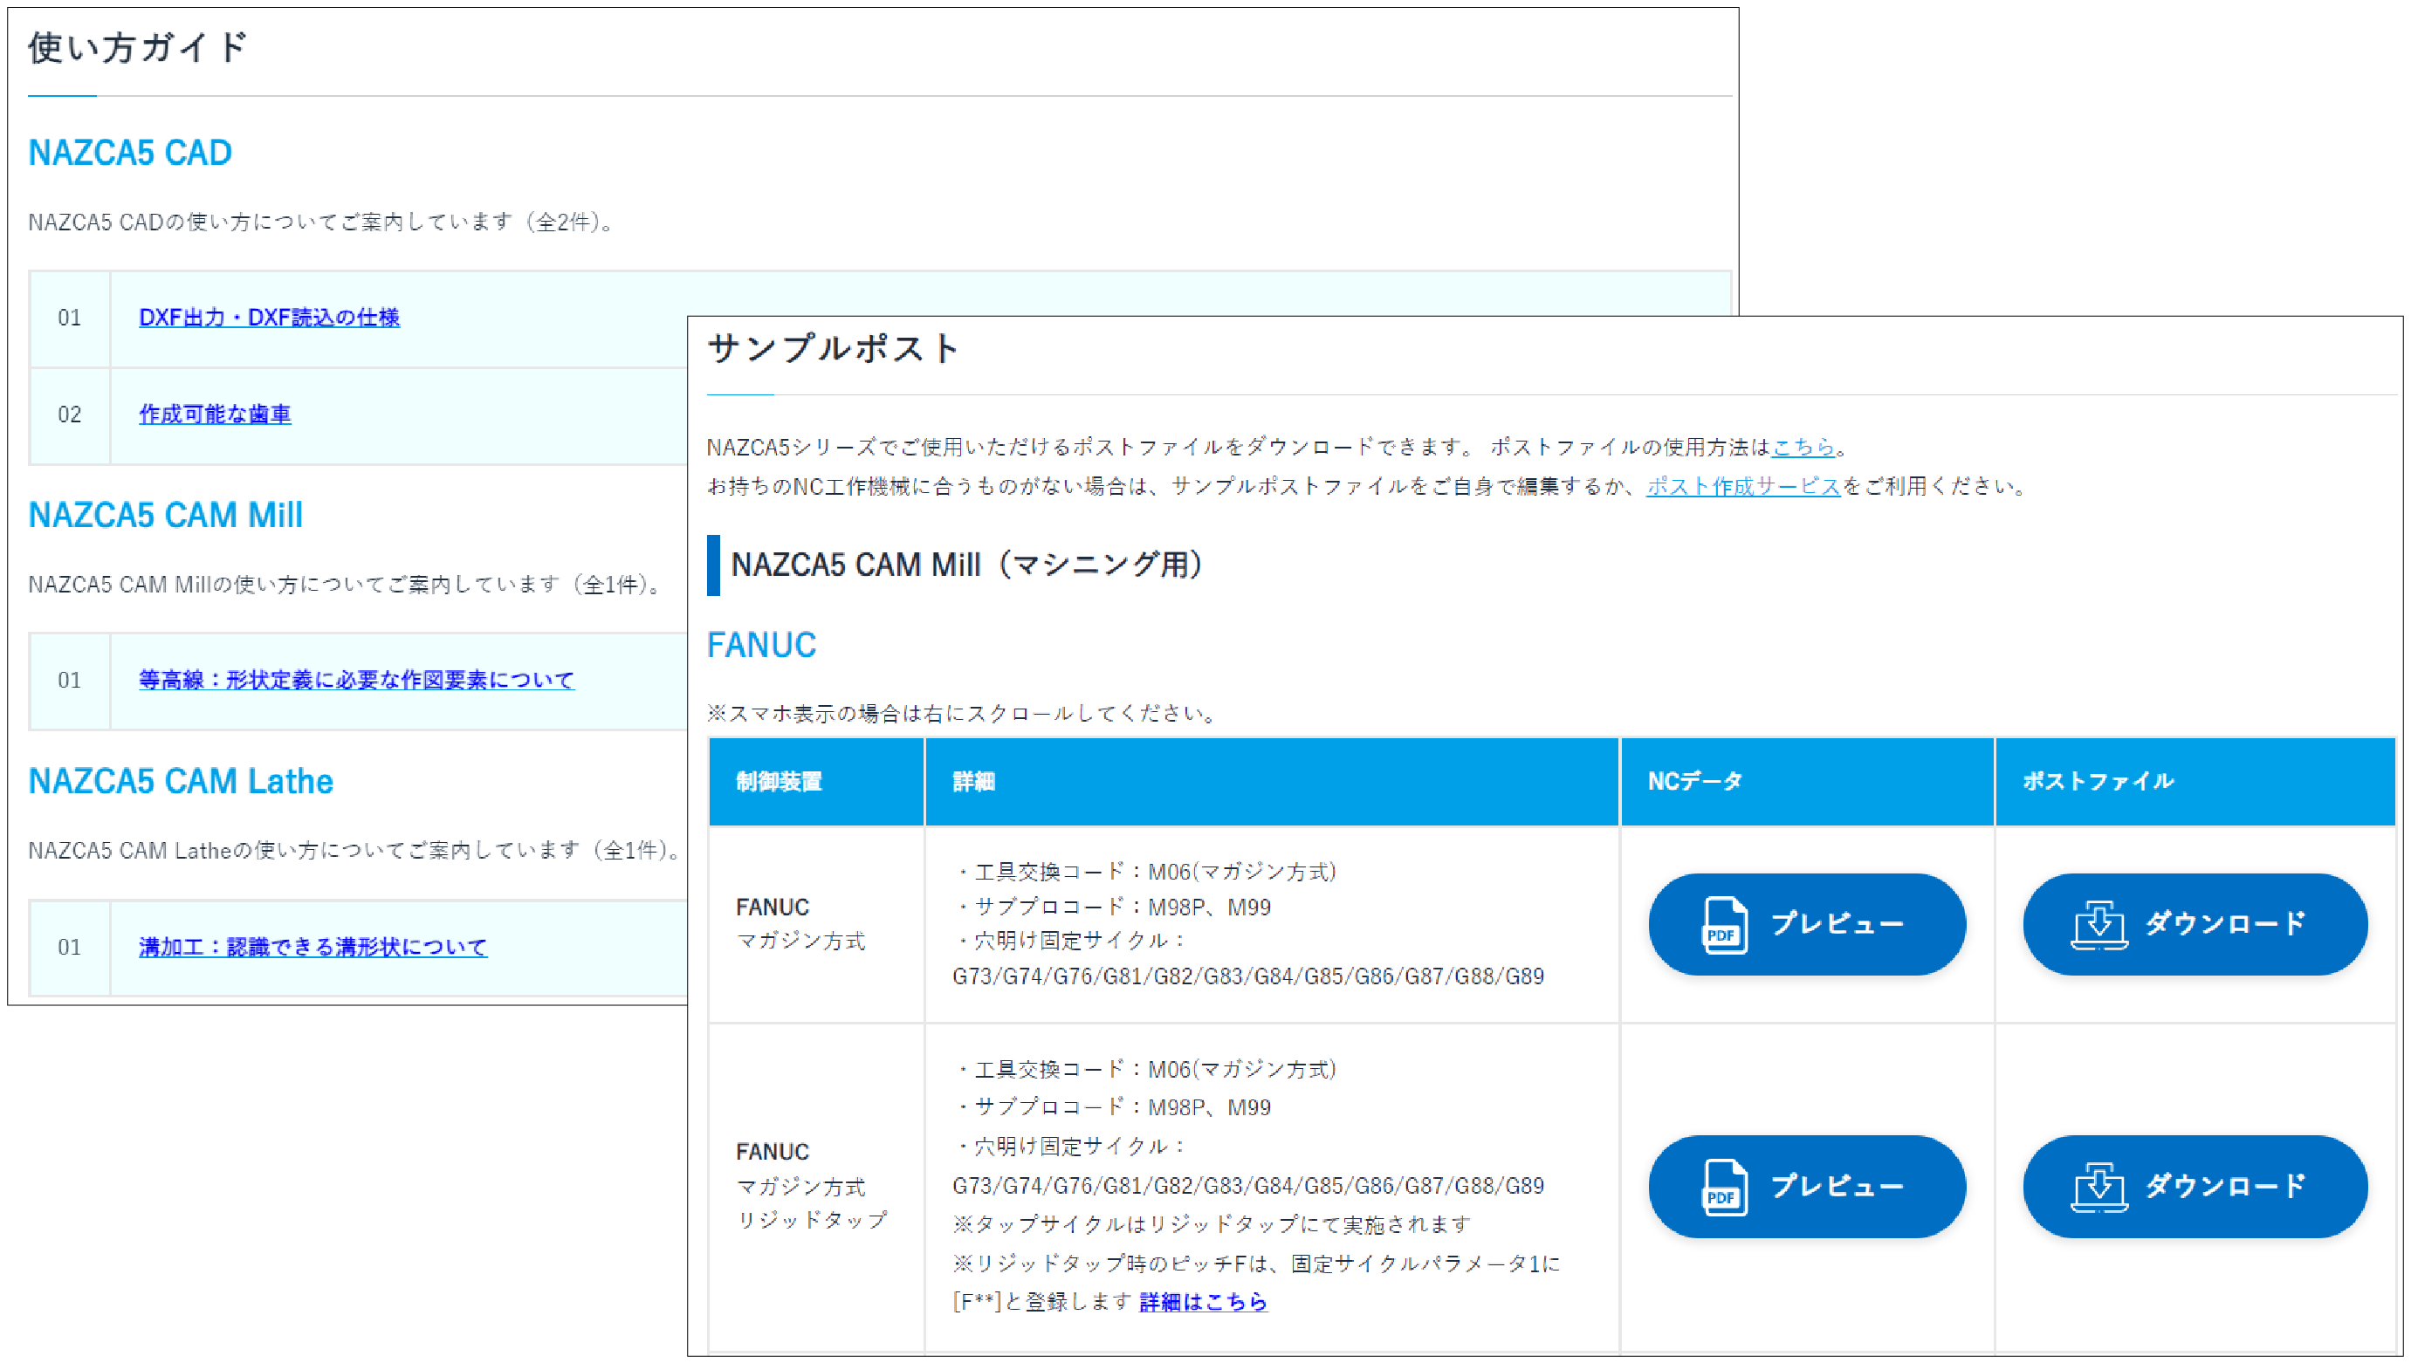Select the PDF icon on the リジッドタップ preview button
This screenshot has height=1363, width=2411.
[1724, 1186]
